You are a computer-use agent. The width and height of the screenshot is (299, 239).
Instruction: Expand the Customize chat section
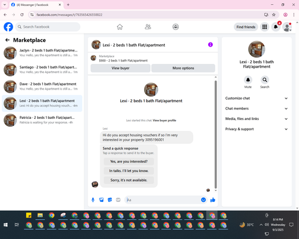tap(257, 98)
